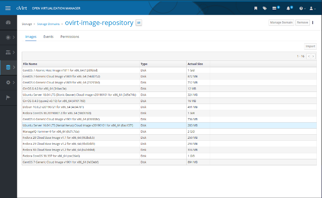Click the Storage breadcrumb text
The width and height of the screenshot is (322, 198).
coord(27,24)
